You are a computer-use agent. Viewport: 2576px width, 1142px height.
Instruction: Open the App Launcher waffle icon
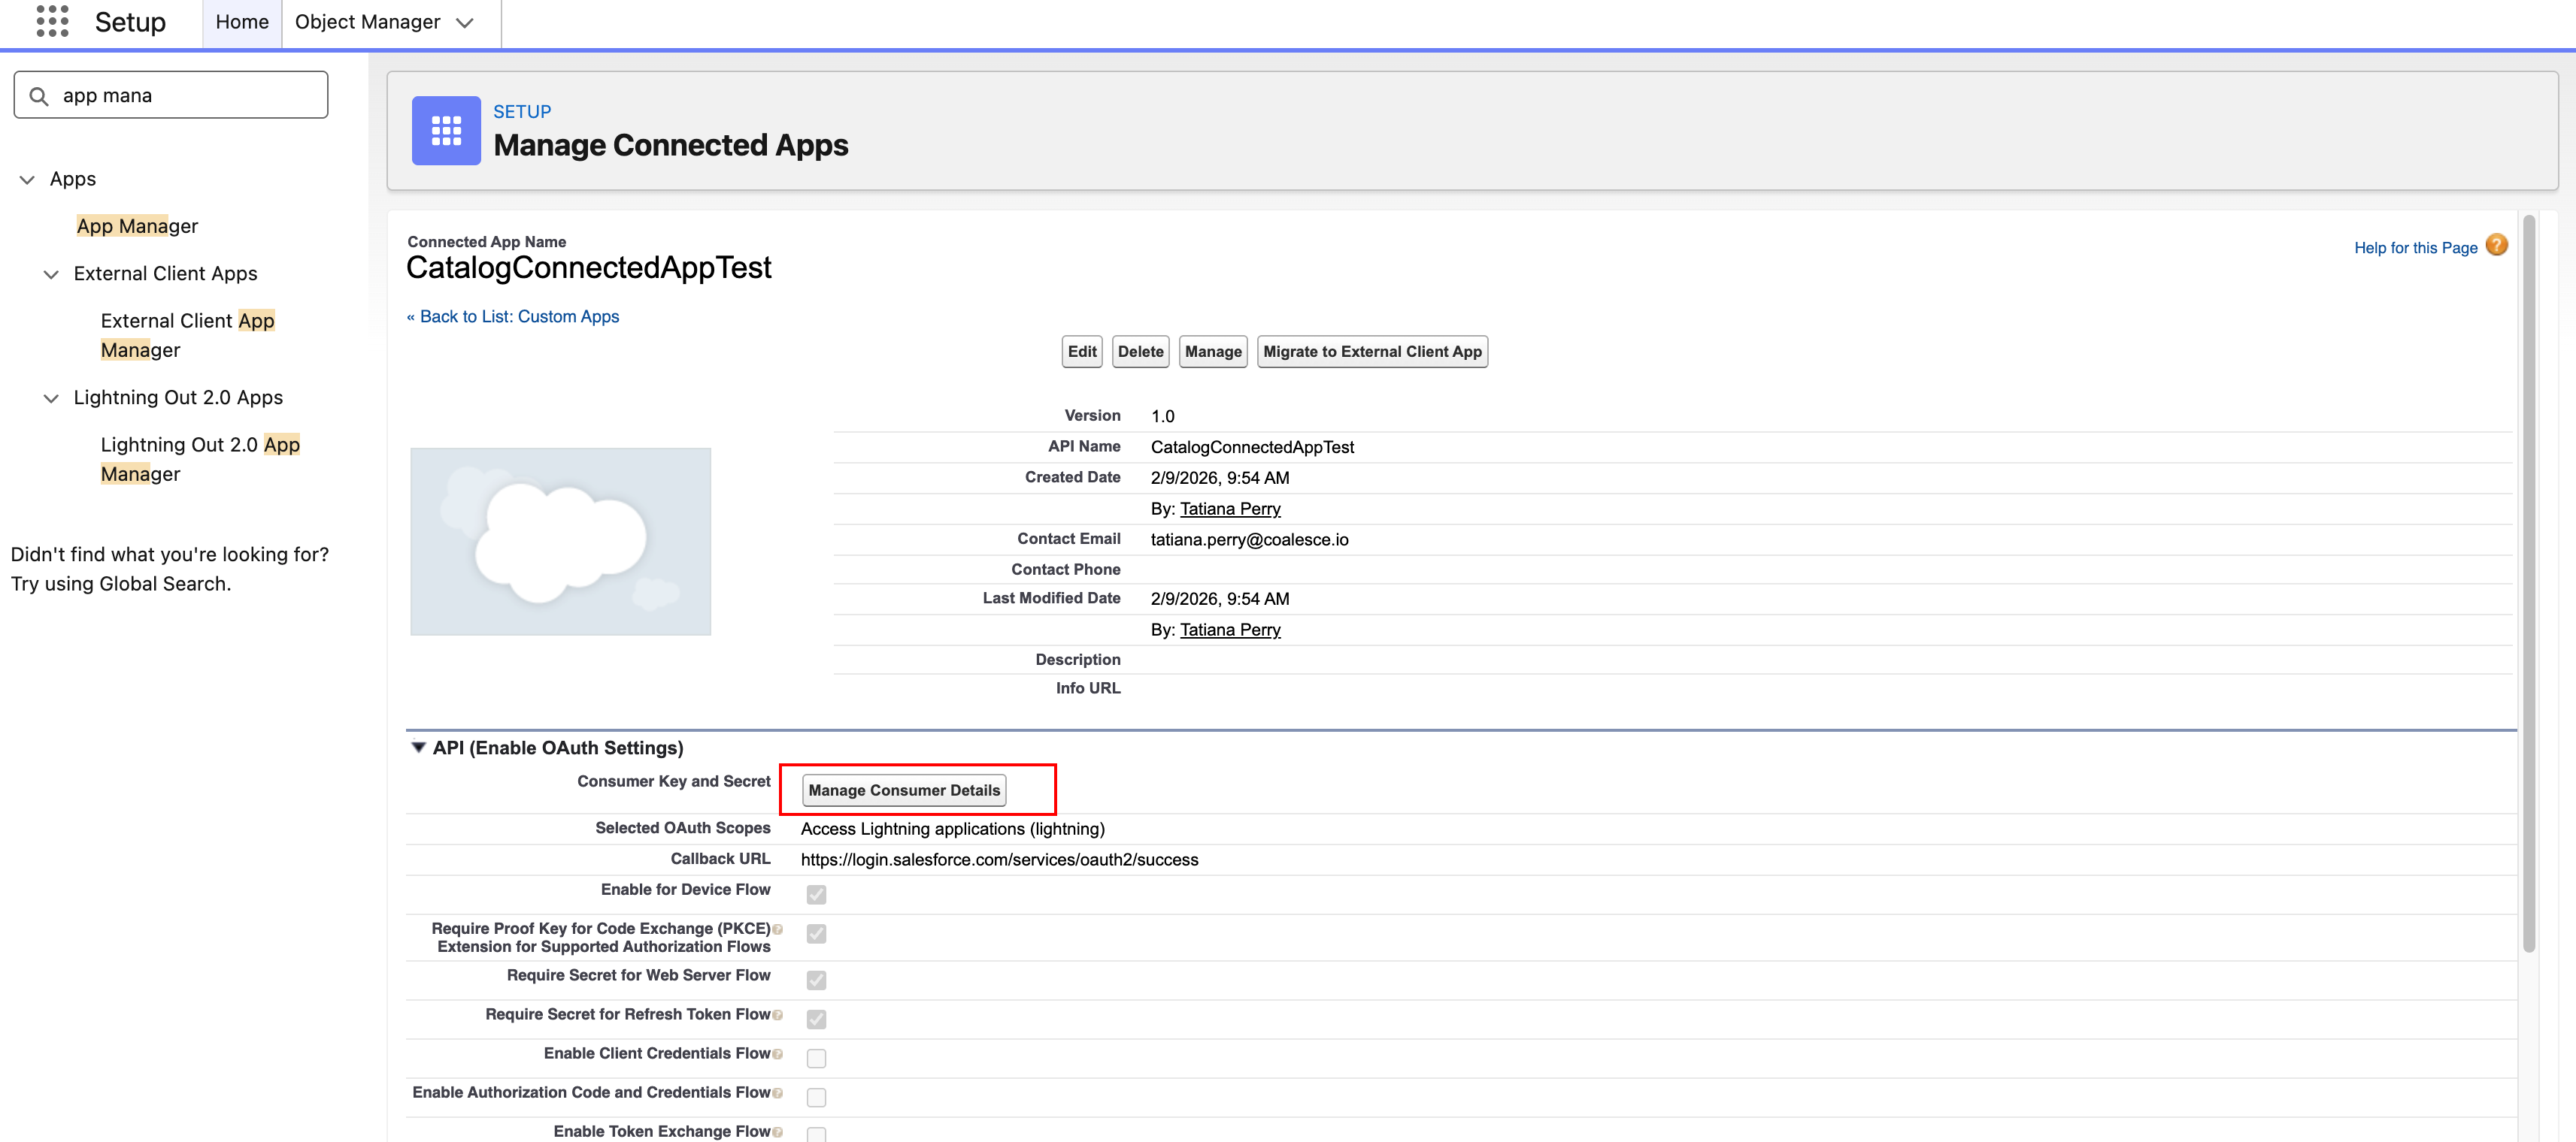coord(51,21)
